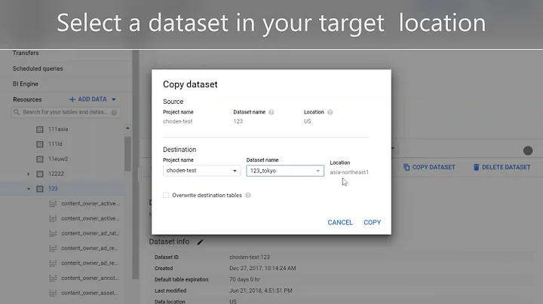Click the source project name choden-test
The width and height of the screenshot is (543, 304).
tap(178, 121)
